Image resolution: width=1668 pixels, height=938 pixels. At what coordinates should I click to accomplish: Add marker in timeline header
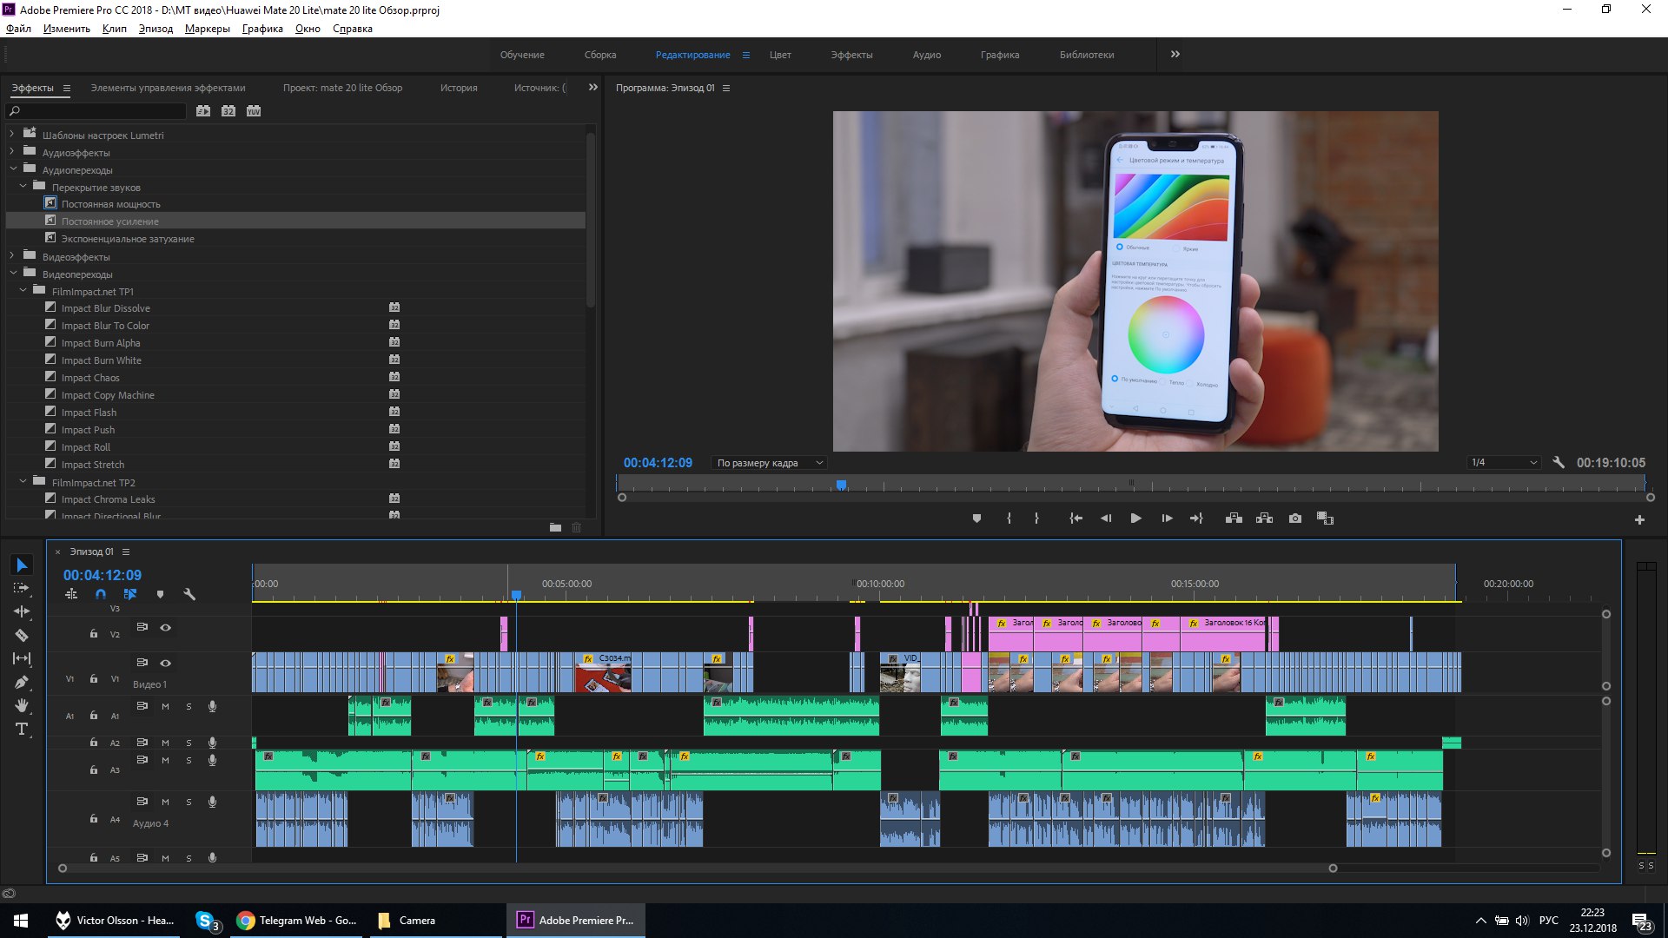point(160,594)
